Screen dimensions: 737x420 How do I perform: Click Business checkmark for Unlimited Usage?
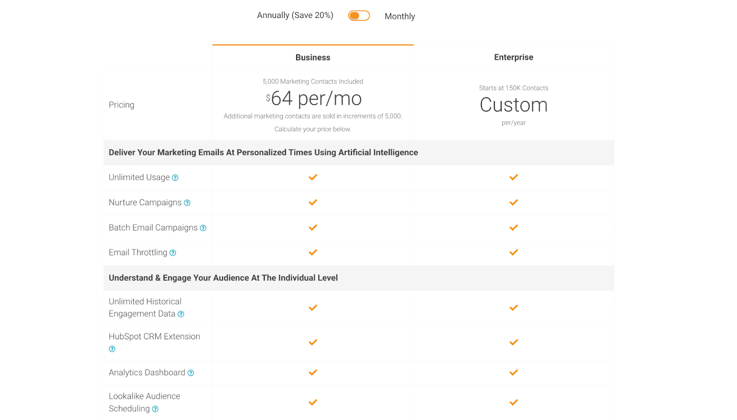(313, 177)
